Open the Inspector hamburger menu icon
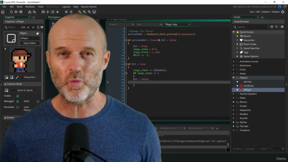Image resolution: width=288 pixels, height=162 pixels. [x=42, y=27]
